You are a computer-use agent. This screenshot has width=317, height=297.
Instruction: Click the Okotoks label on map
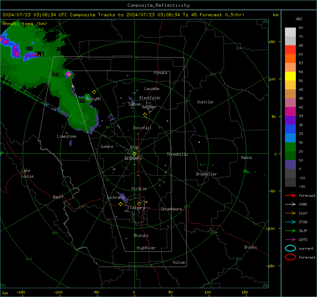[x=141, y=236]
